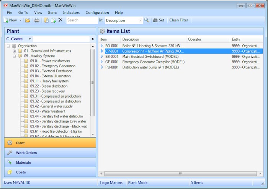Viewport: 268px width, 189px height.
Task: Open the File menu
Action: (10, 13)
